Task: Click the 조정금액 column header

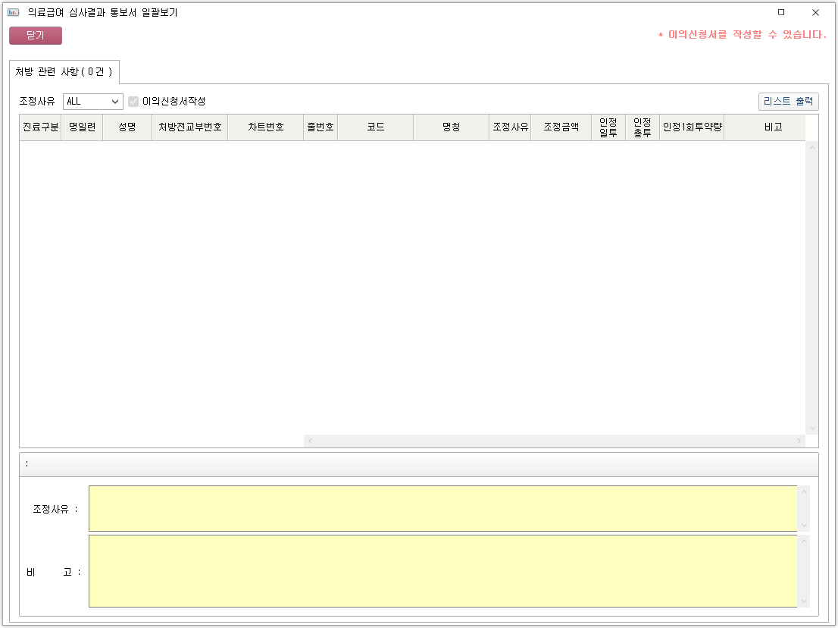Action: coord(561,127)
